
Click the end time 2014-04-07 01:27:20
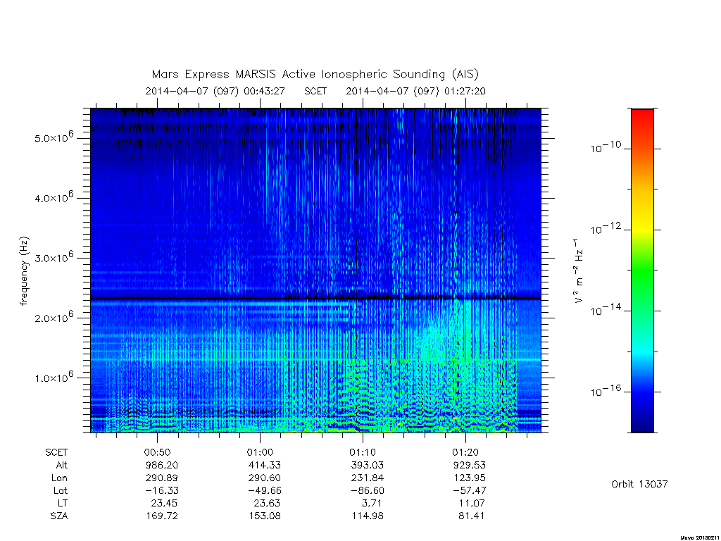point(415,91)
